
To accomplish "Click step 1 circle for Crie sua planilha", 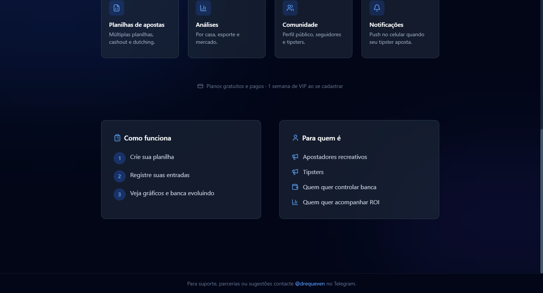I will coord(120,158).
